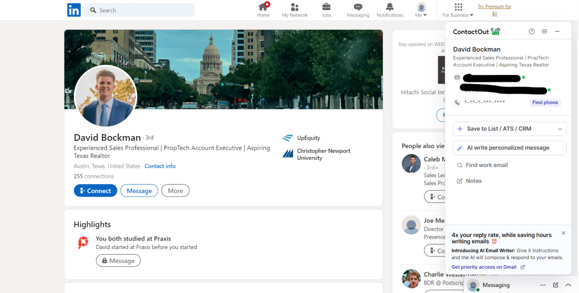The image size is (579, 293).
Task: Expand the For Business apps dropdown
Action: coord(459,10)
